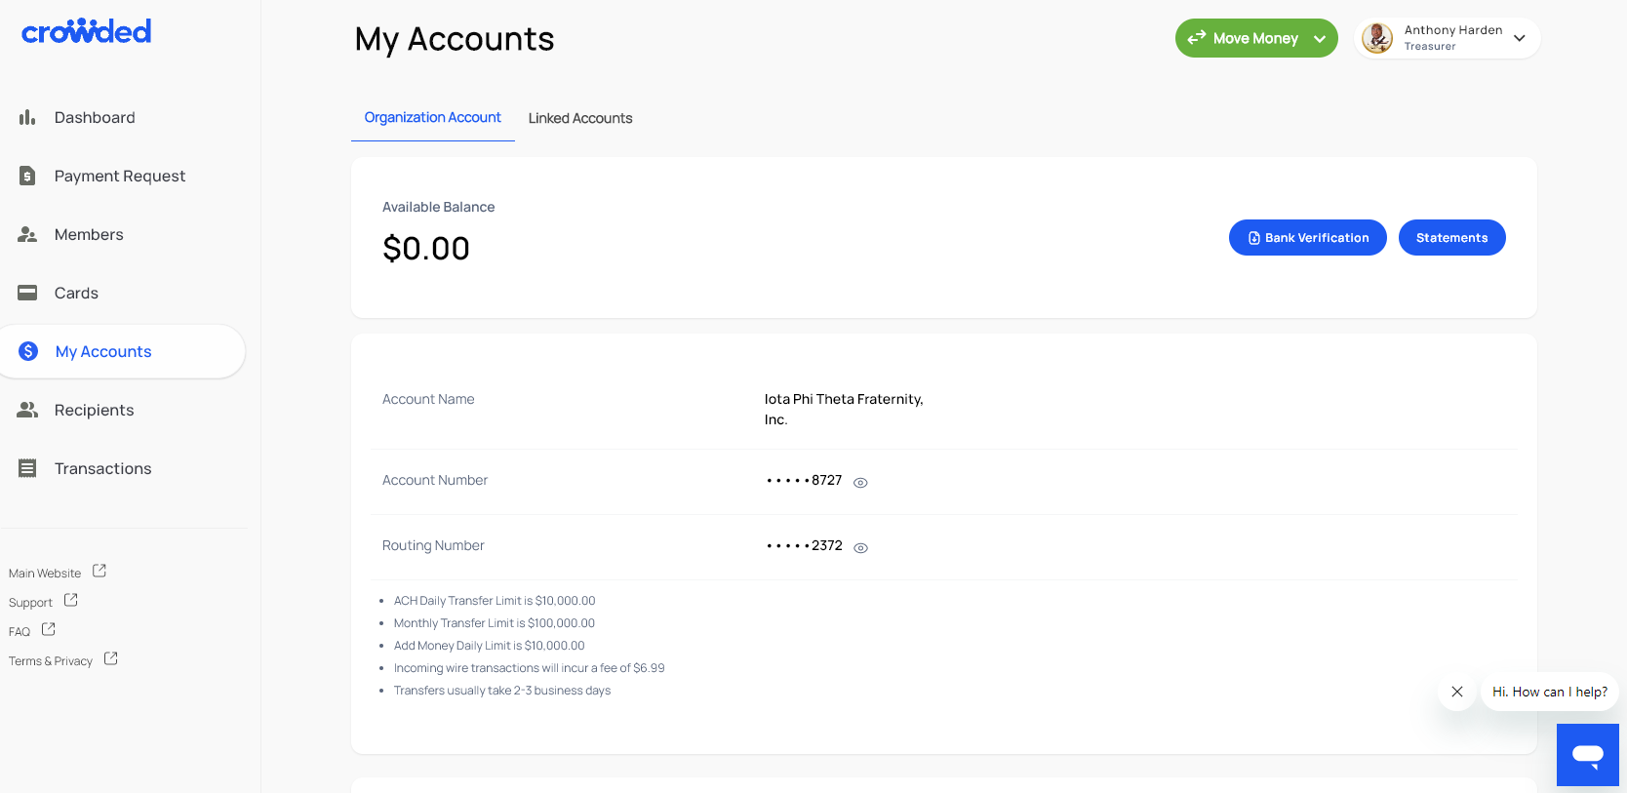1627x793 pixels.
Task: Click document icon inside Bank Verification button
Action: 1254,238
